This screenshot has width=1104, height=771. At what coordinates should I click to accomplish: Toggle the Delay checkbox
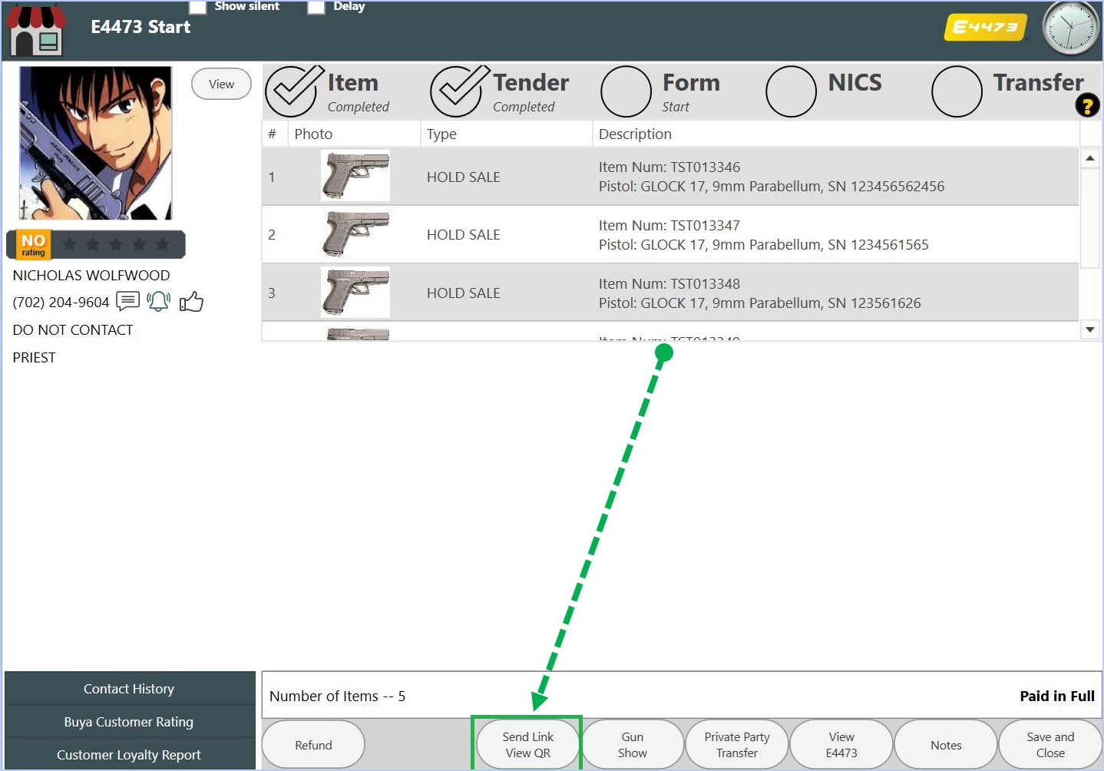click(316, 7)
